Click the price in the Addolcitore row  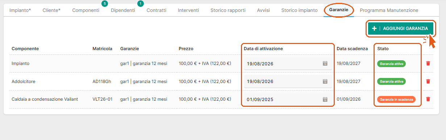(205, 81)
